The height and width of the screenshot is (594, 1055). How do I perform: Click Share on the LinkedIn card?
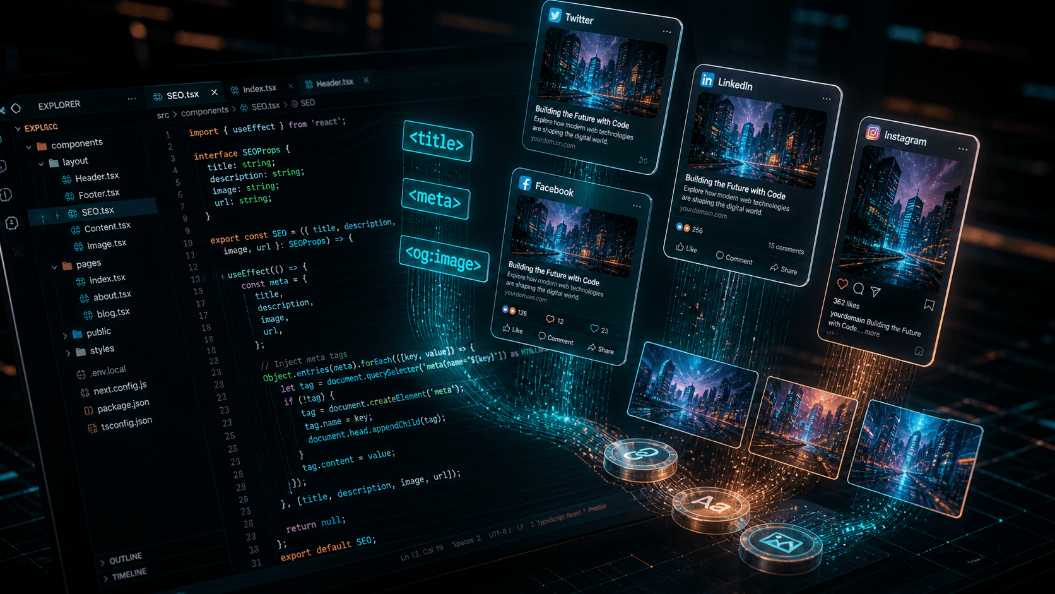click(x=784, y=269)
